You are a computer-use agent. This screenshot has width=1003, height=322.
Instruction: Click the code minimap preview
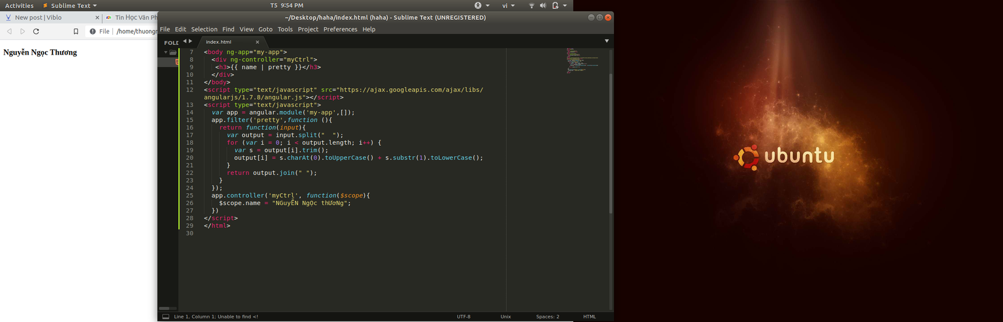pos(582,61)
